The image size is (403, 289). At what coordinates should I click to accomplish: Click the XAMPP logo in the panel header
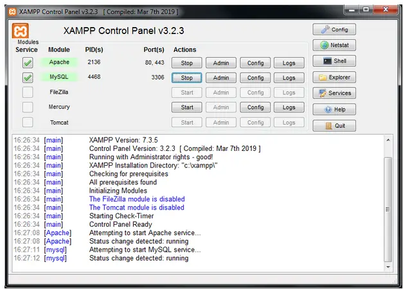pos(21,31)
